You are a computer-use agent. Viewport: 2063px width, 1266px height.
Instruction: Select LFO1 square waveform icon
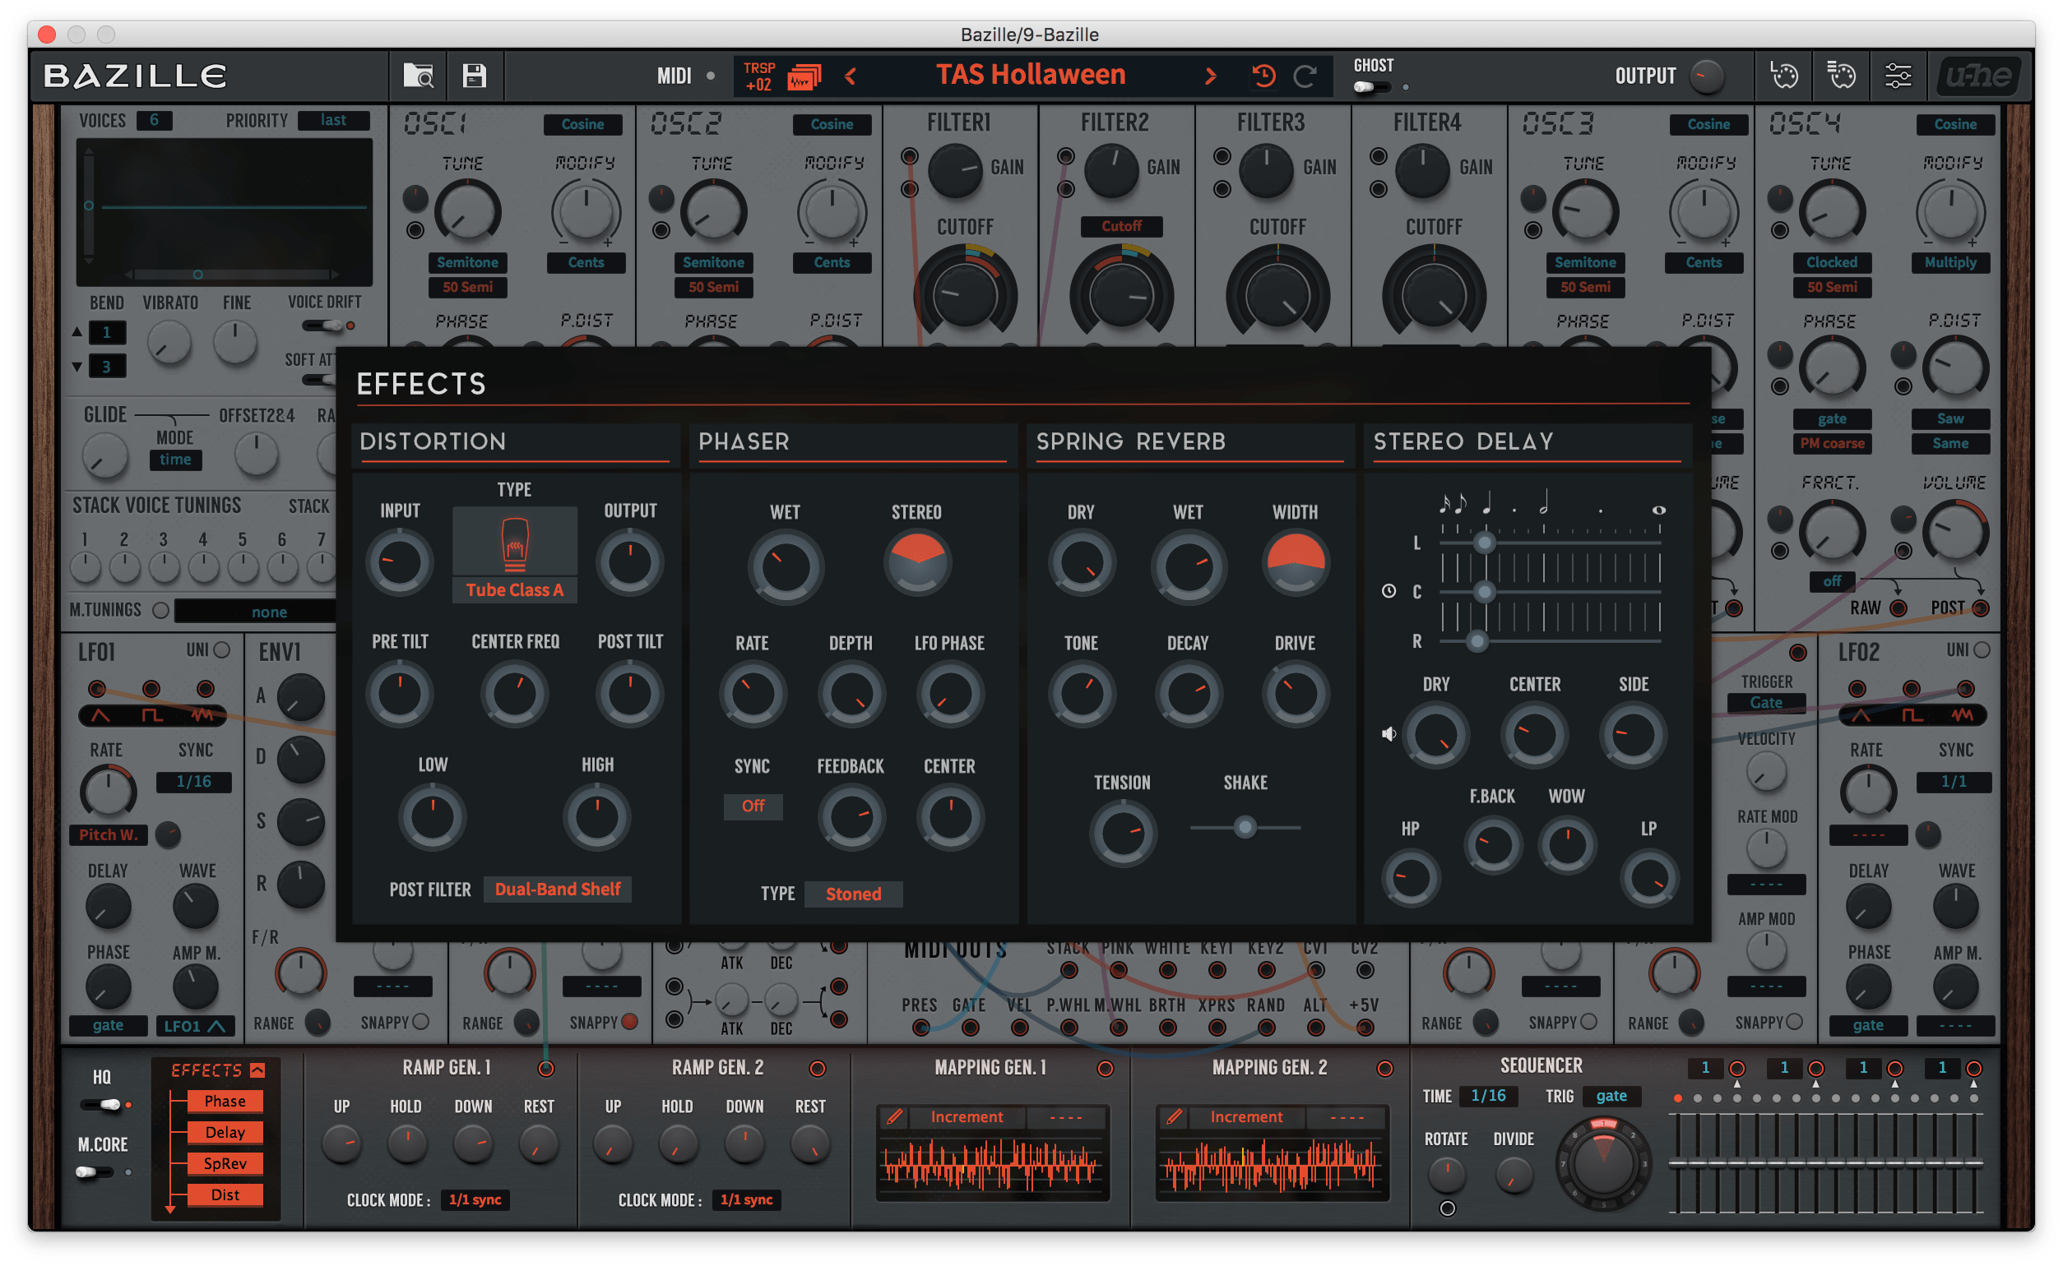(151, 716)
